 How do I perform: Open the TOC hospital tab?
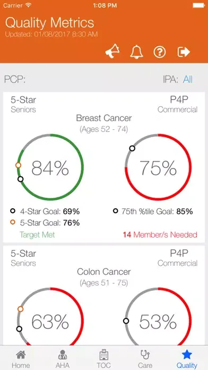(x=104, y=359)
